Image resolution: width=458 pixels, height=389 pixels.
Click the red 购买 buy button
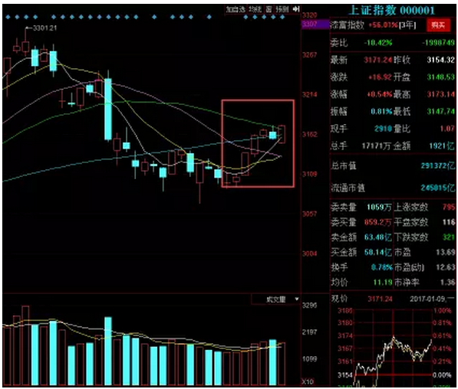[x=438, y=25]
